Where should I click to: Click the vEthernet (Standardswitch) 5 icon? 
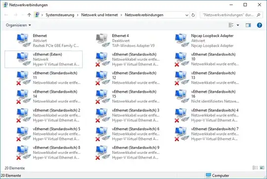point(24,134)
